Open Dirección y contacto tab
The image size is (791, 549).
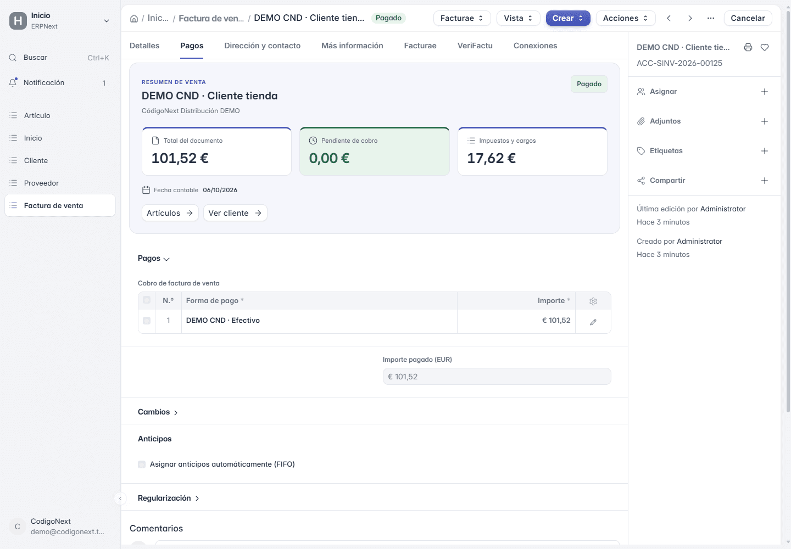[263, 46]
